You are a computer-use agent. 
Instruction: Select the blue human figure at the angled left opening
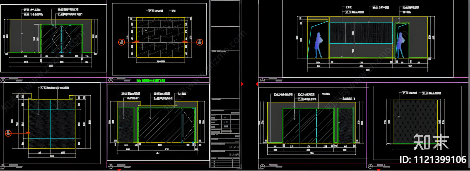click(318, 45)
